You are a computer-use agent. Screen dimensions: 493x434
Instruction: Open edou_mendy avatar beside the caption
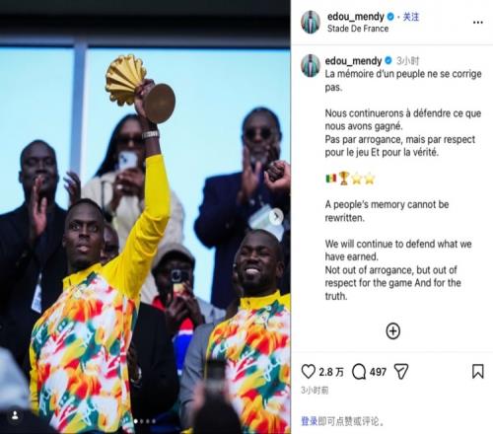311,66
